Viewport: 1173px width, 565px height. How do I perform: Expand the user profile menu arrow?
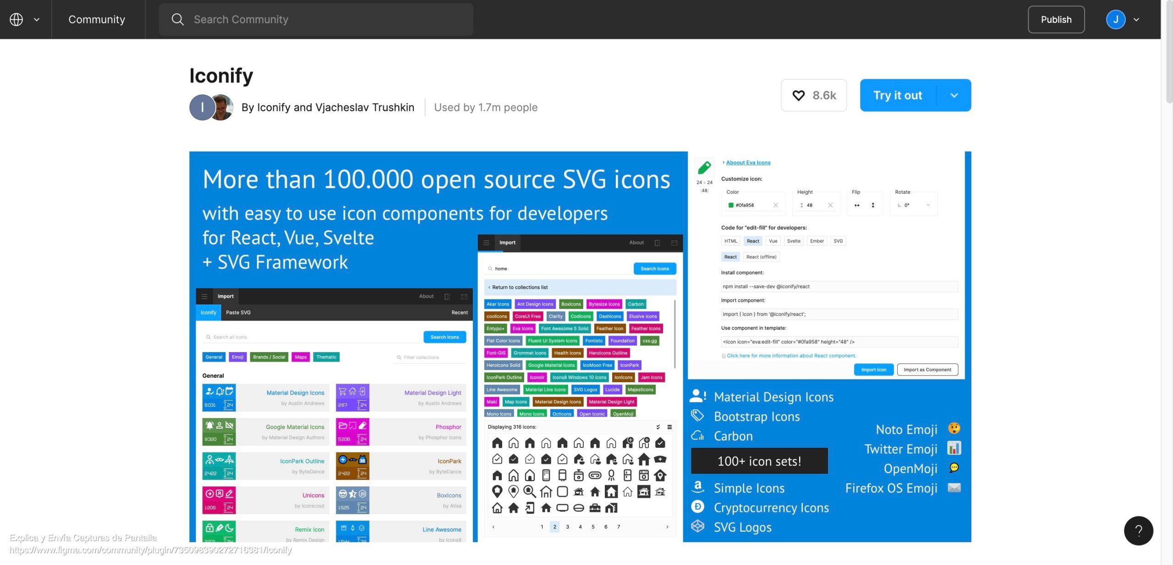1136,19
